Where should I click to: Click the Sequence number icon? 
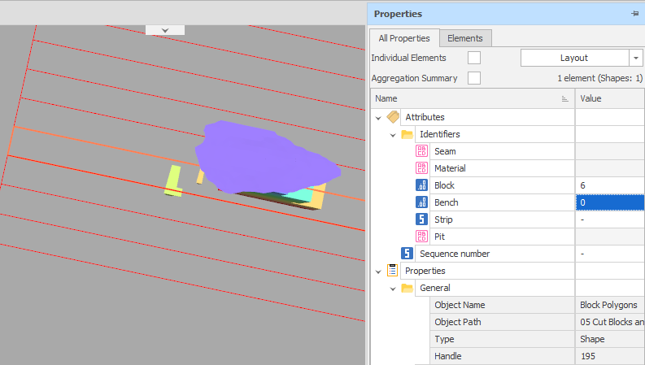point(407,254)
